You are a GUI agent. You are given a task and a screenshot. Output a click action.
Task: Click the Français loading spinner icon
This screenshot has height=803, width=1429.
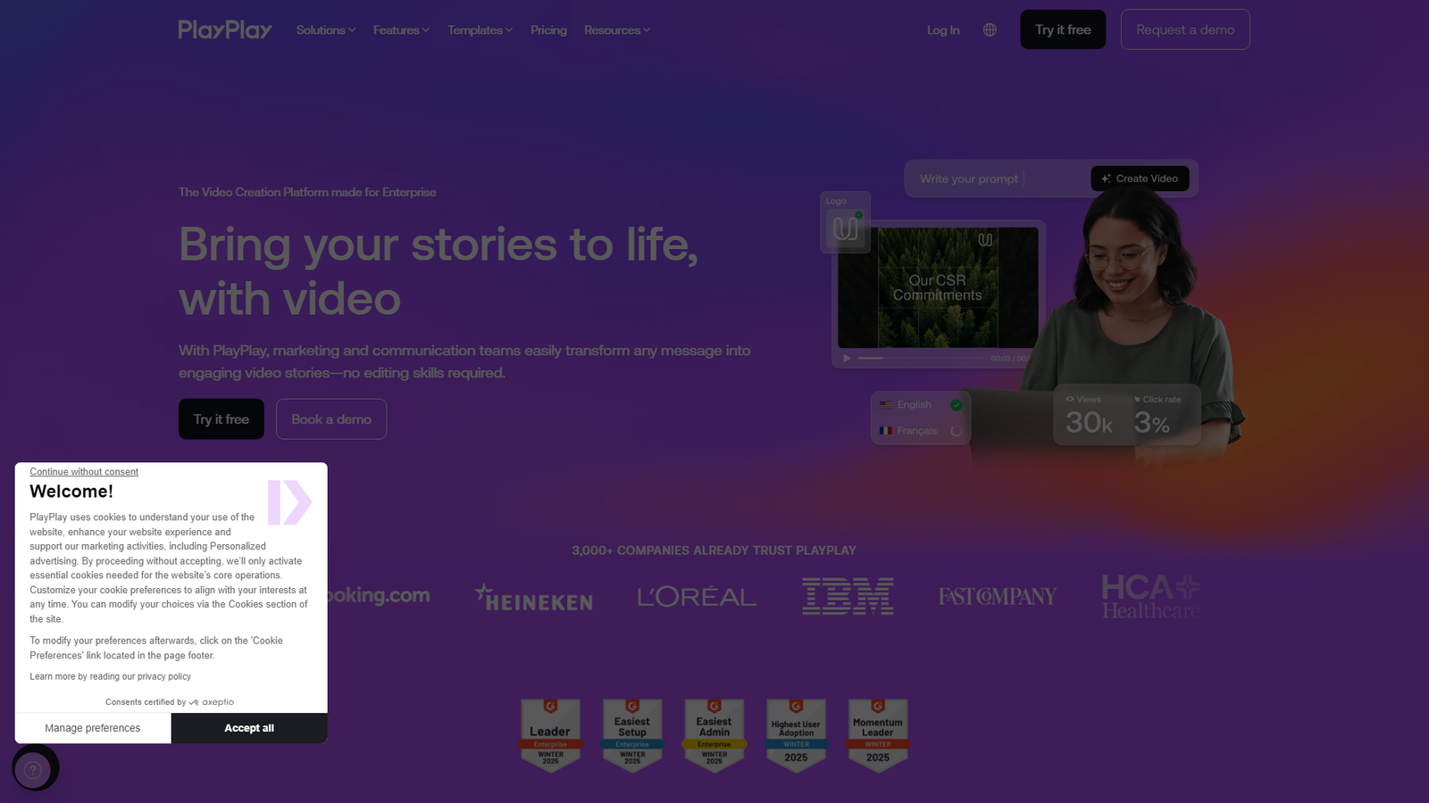coord(957,431)
